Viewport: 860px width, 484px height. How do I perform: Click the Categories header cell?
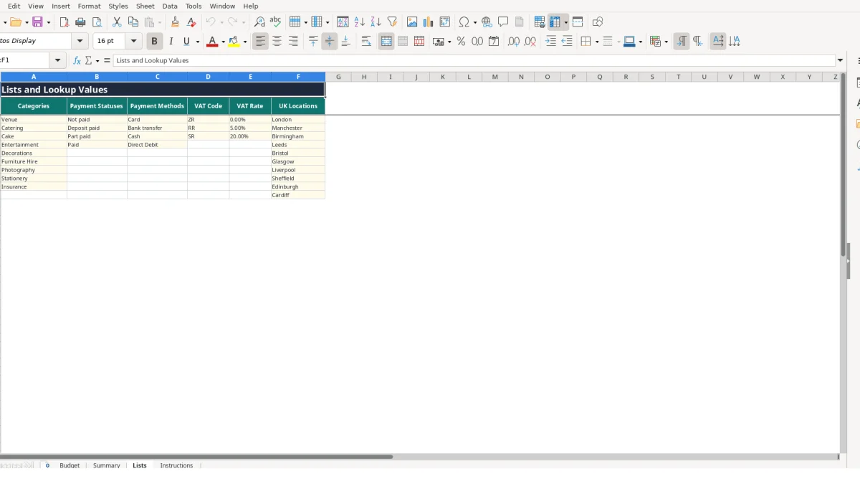pos(34,106)
